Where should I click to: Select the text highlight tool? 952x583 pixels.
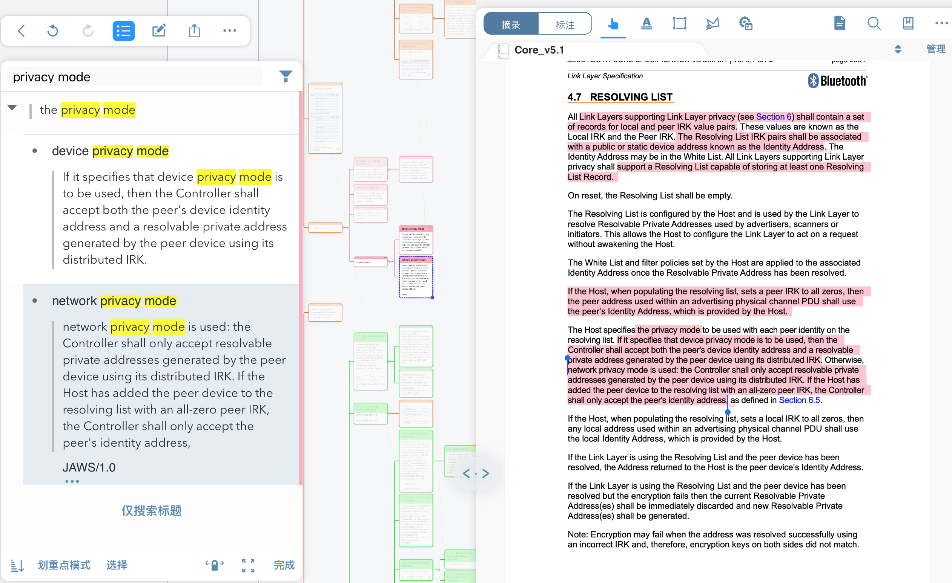(x=646, y=24)
